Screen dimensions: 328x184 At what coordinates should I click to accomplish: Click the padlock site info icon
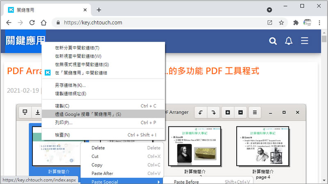[58, 22]
